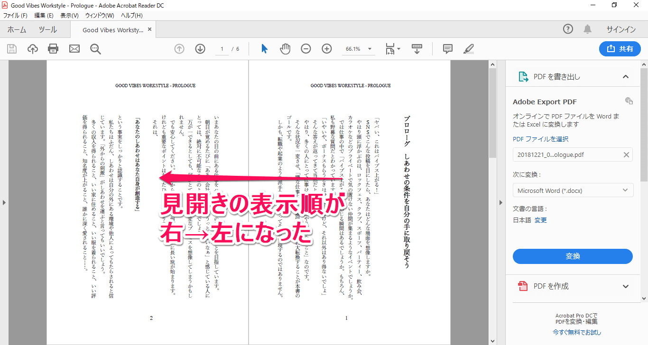Send file by email envelope icon
648x345 pixels.
pos(74,49)
